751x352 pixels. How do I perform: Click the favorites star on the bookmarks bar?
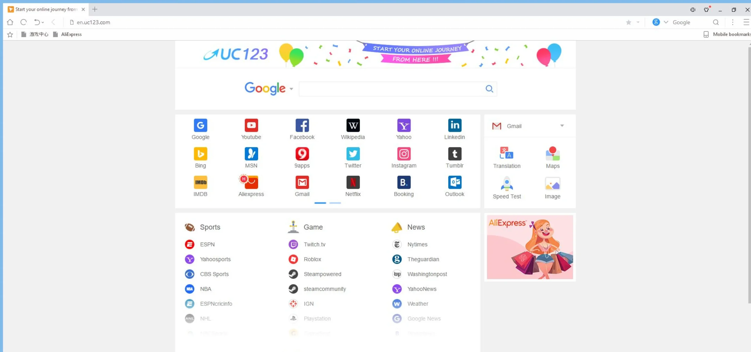tap(10, 34)
